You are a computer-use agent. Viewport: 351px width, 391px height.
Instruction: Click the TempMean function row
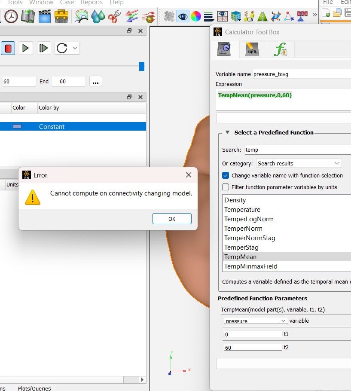[287, 257]
